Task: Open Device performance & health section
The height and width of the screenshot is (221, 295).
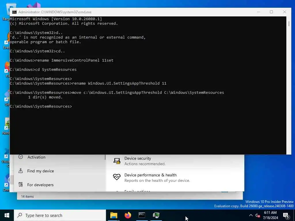Action: tap(150, 175)
